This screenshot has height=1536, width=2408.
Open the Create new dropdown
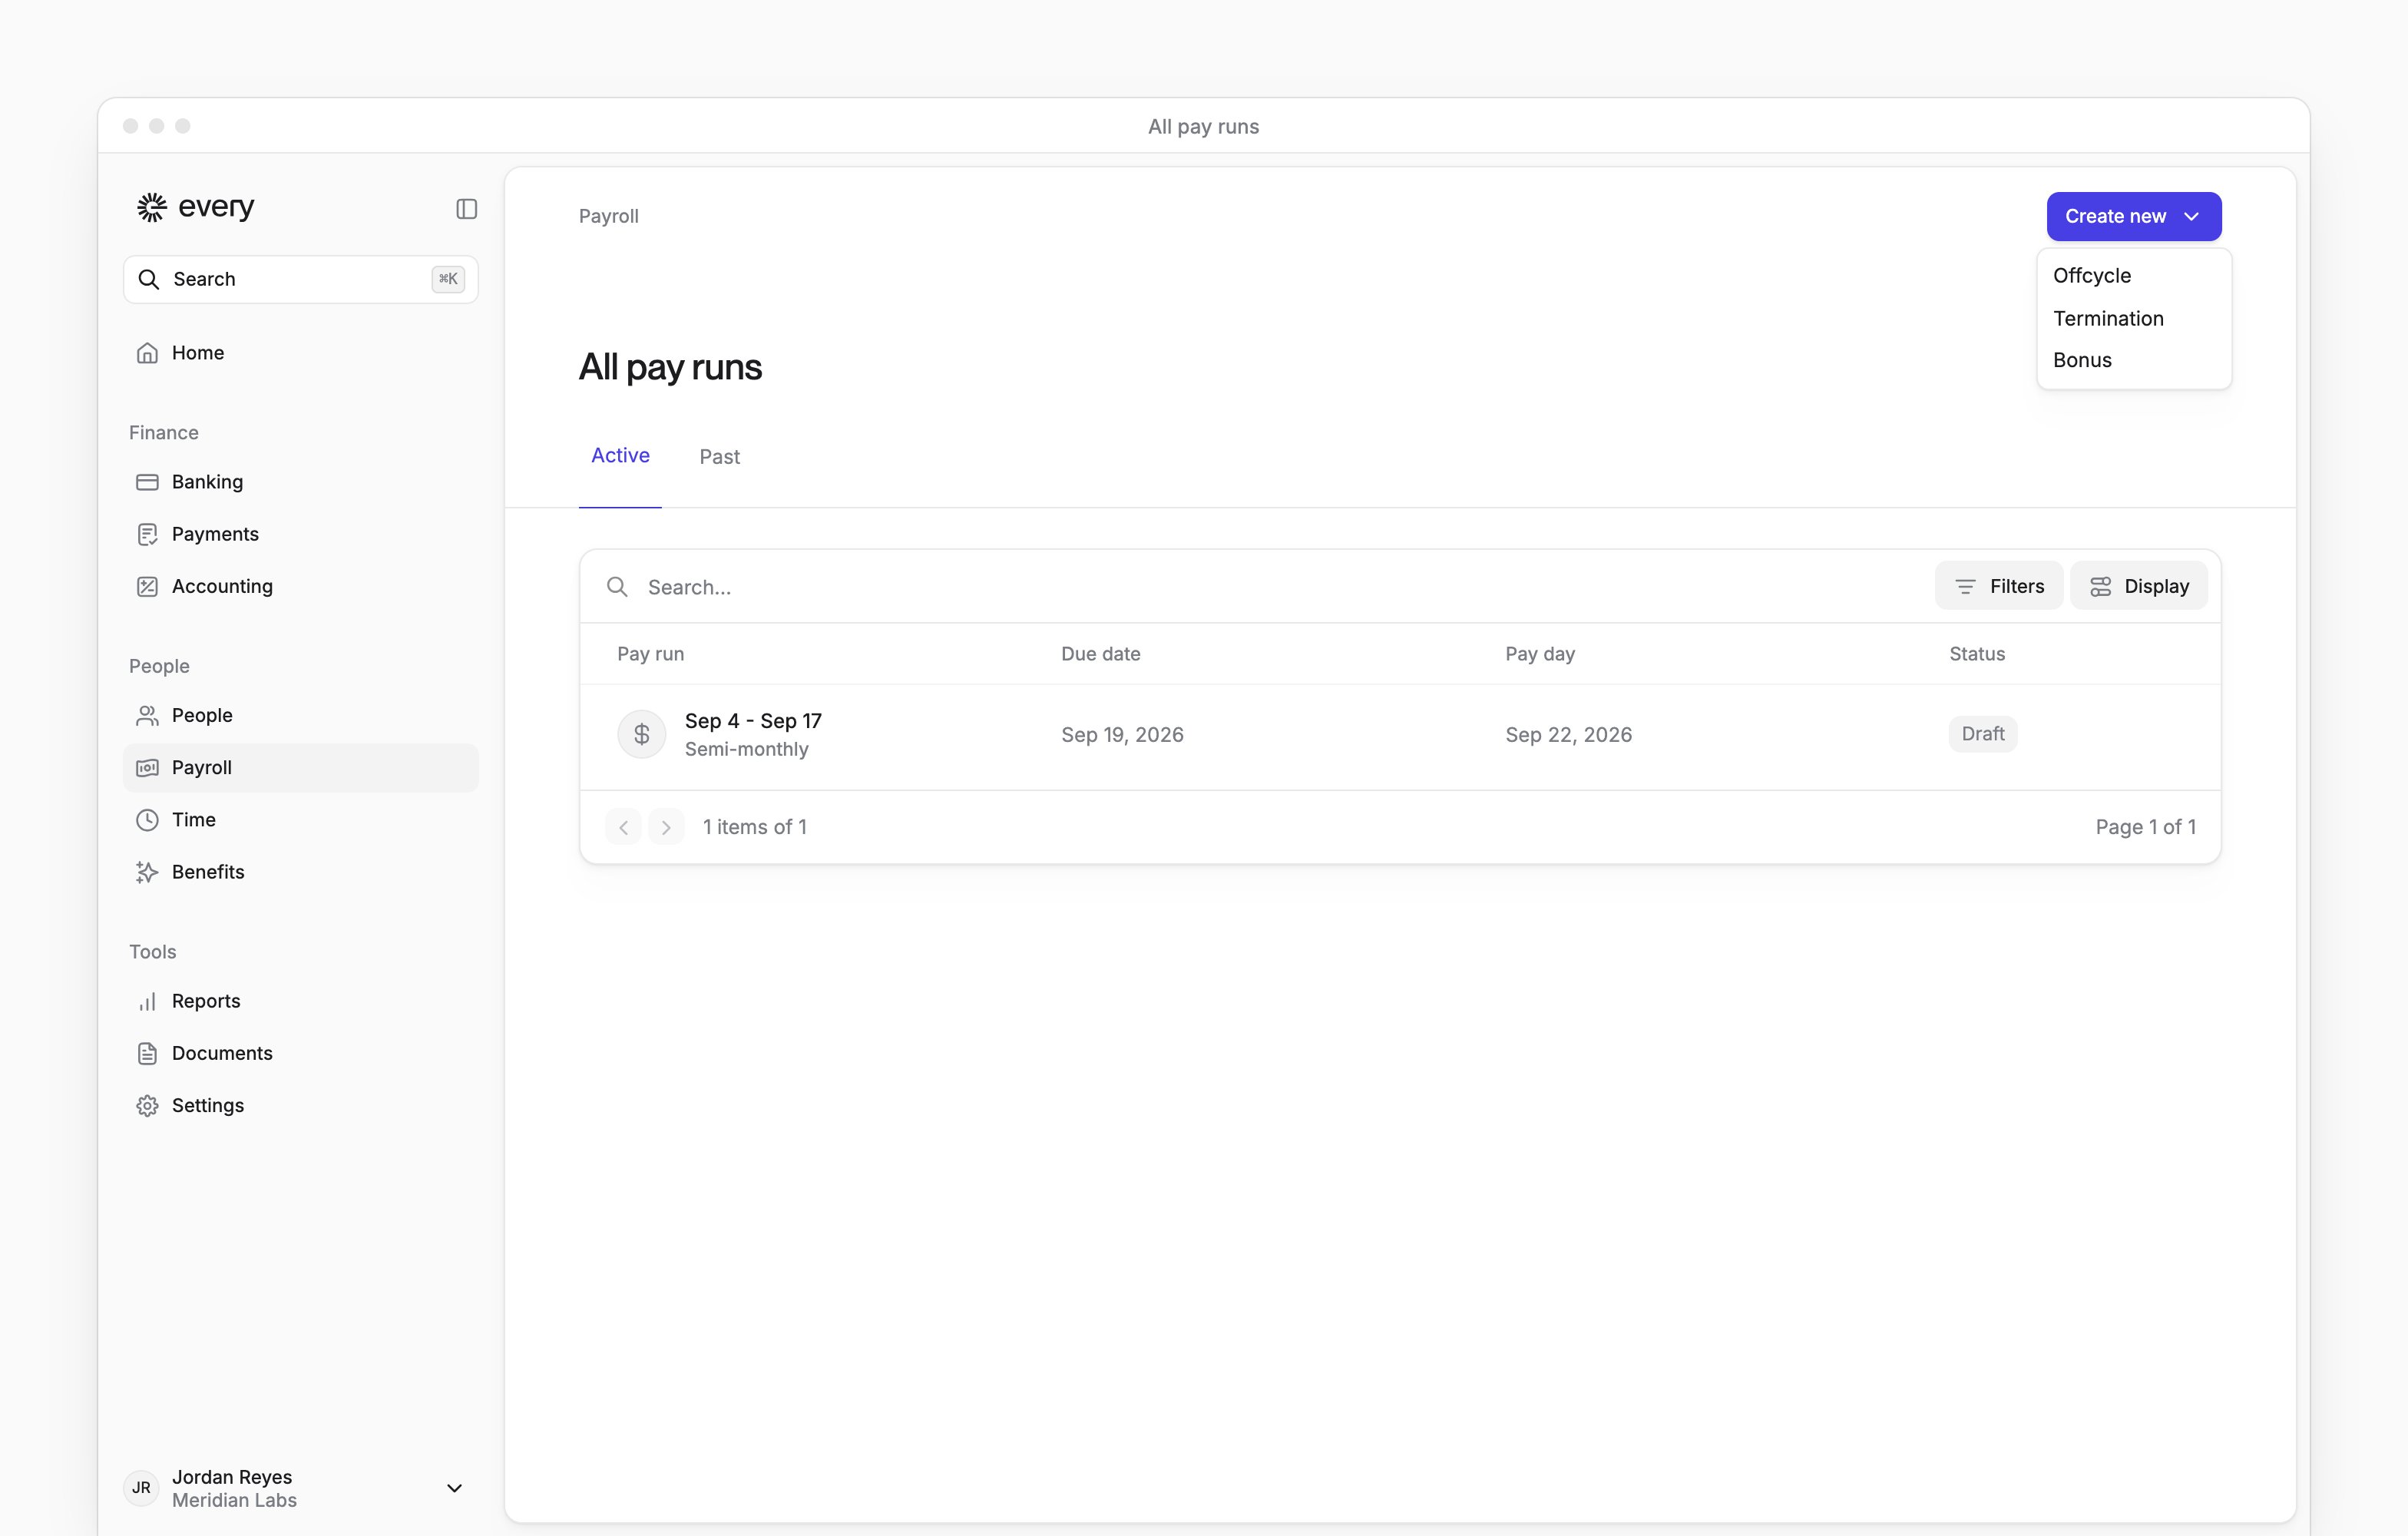(x=2134, y=216)
